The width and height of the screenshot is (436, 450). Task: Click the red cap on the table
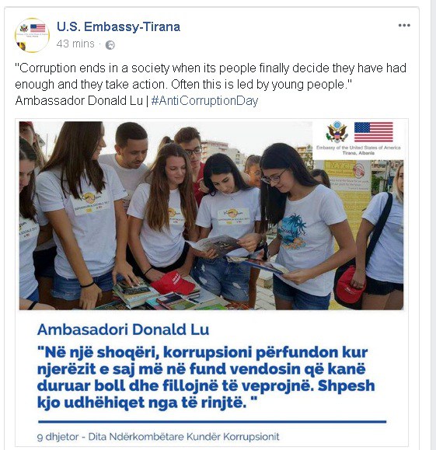173,283
